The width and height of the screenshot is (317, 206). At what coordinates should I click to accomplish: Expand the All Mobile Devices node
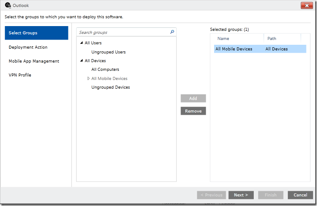[x=89, y=78]
